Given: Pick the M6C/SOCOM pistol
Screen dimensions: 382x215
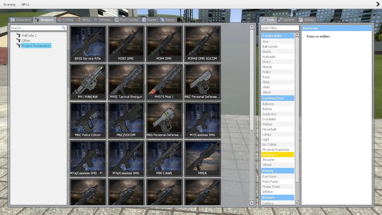Looking at the screenshot, I should pos(126,120).
